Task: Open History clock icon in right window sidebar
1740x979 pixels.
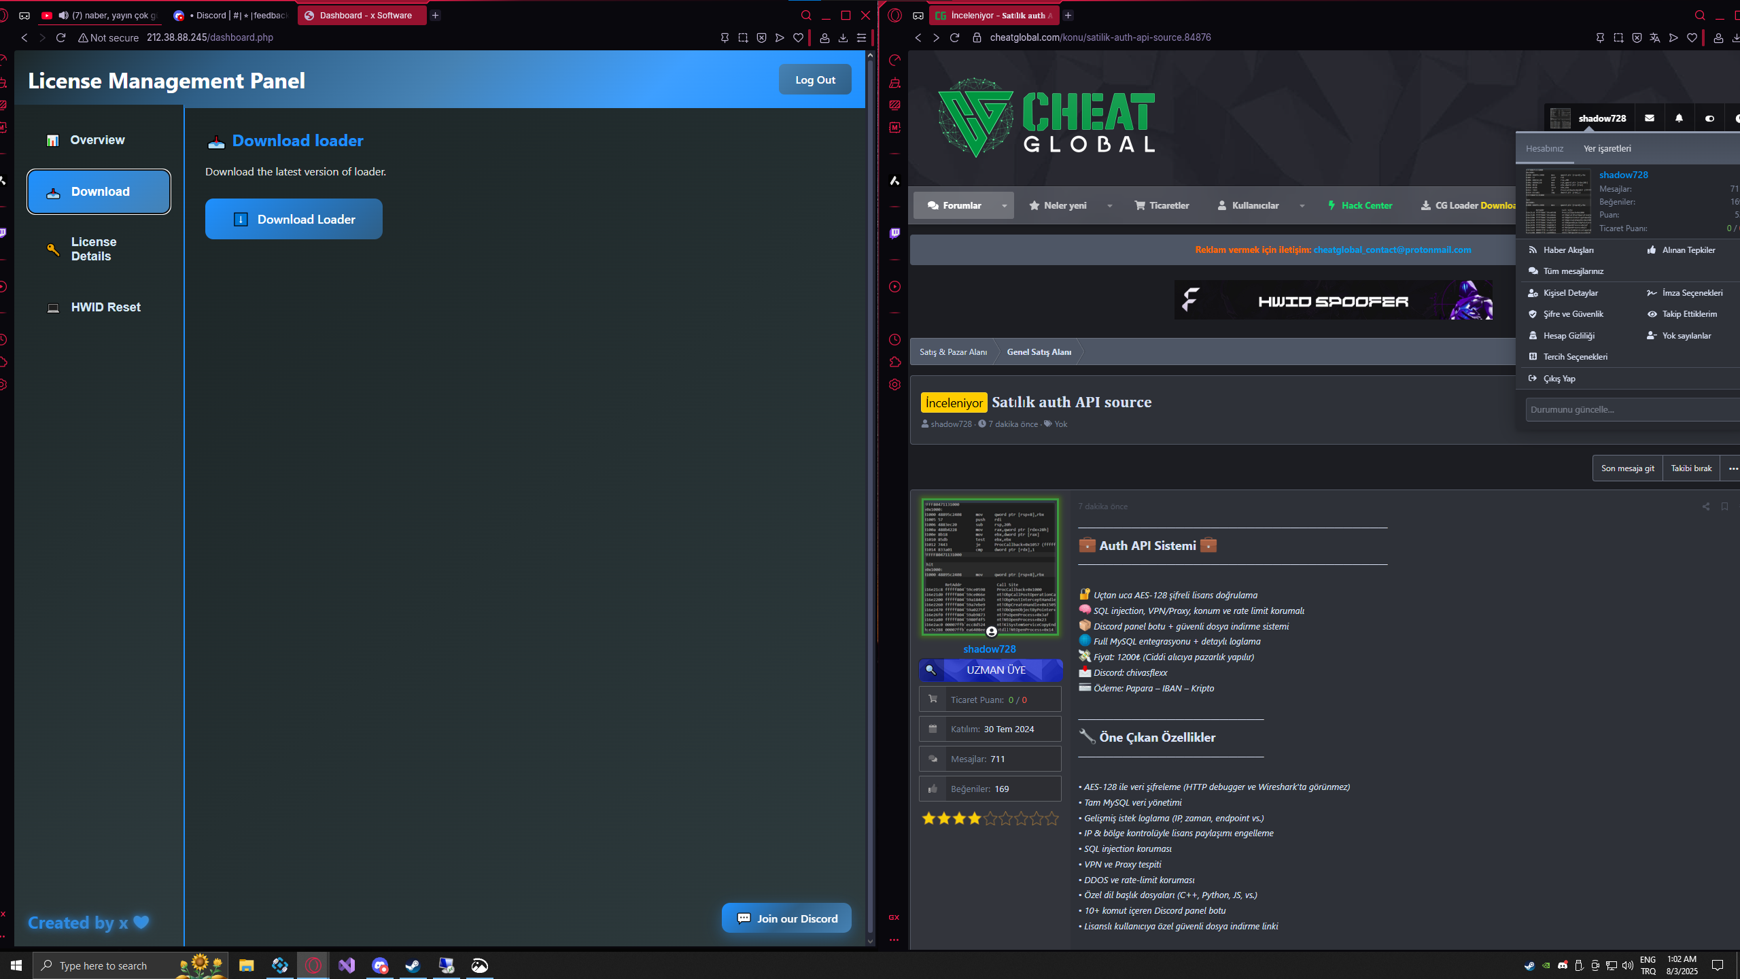Action: point(894,339)
